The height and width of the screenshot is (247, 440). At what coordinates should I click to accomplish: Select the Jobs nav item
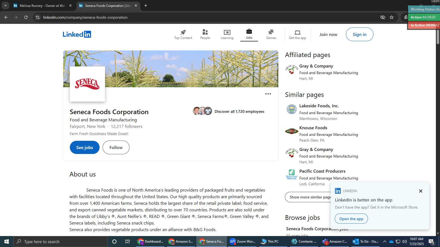249,34
